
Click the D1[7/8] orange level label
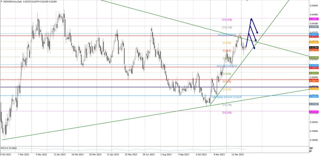coord(227,43)
